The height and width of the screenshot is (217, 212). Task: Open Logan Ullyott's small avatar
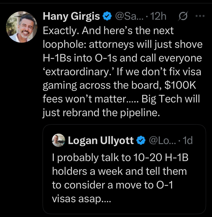tap(59, 140)
